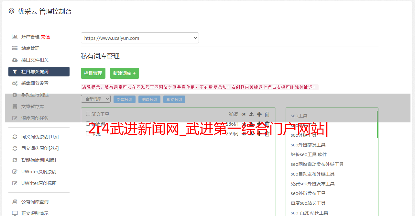
Task: Open the https://www.ucaiyun.com site dropdown
Action: (140, 38)
